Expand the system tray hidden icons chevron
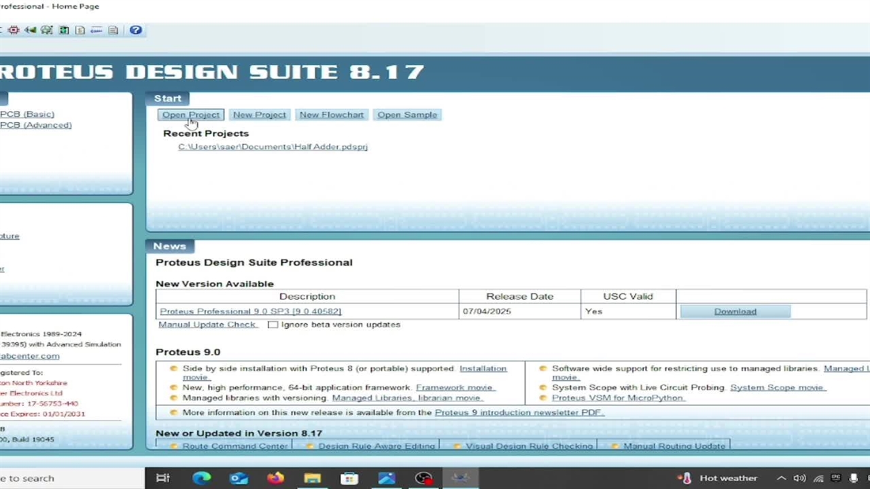 pyautogui.click(x=782, y=478)
